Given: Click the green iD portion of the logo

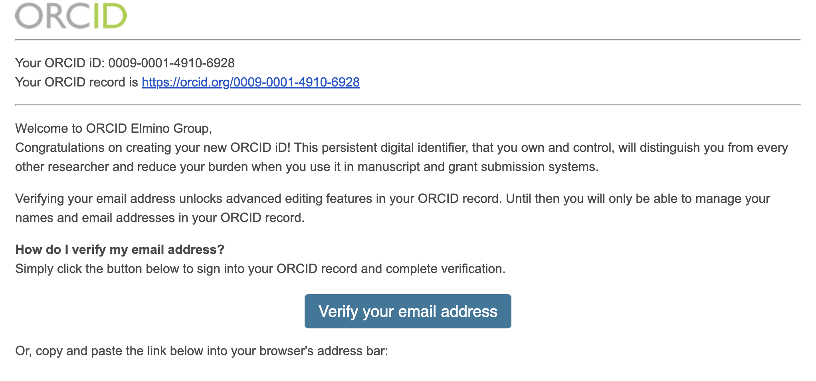Looking at the screenshot, I should click(110, 17).
